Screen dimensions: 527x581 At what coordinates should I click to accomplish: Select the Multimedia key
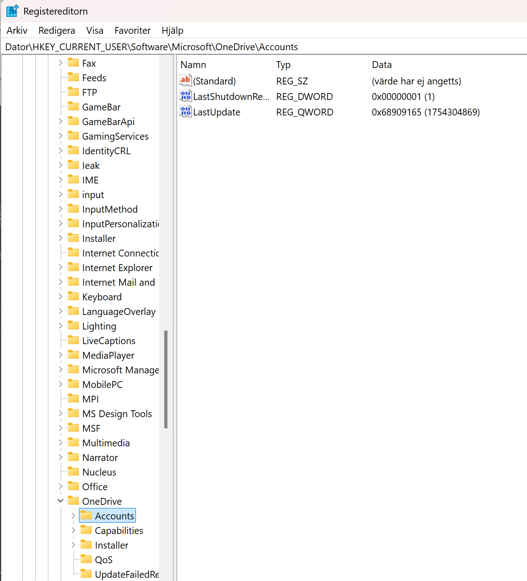click(106, 443)
